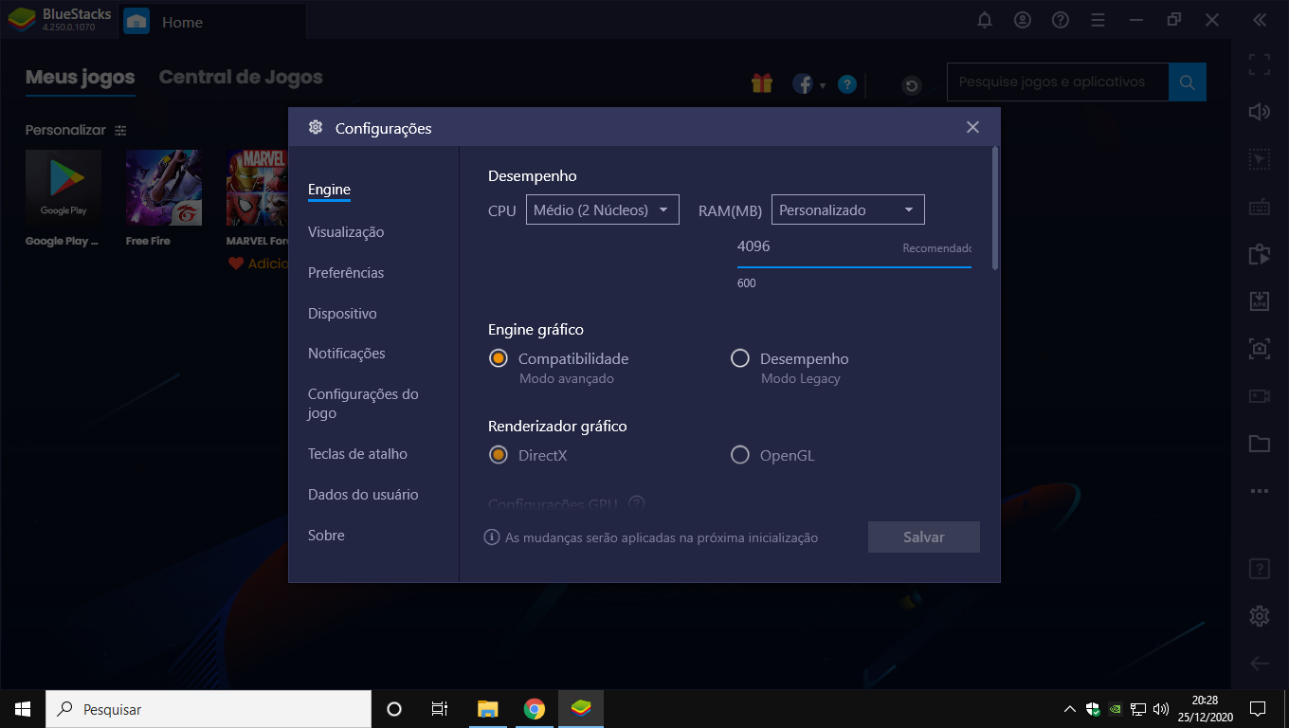
Task: Switch to Central de Jogos tab
Action: [x=241, y=78]
